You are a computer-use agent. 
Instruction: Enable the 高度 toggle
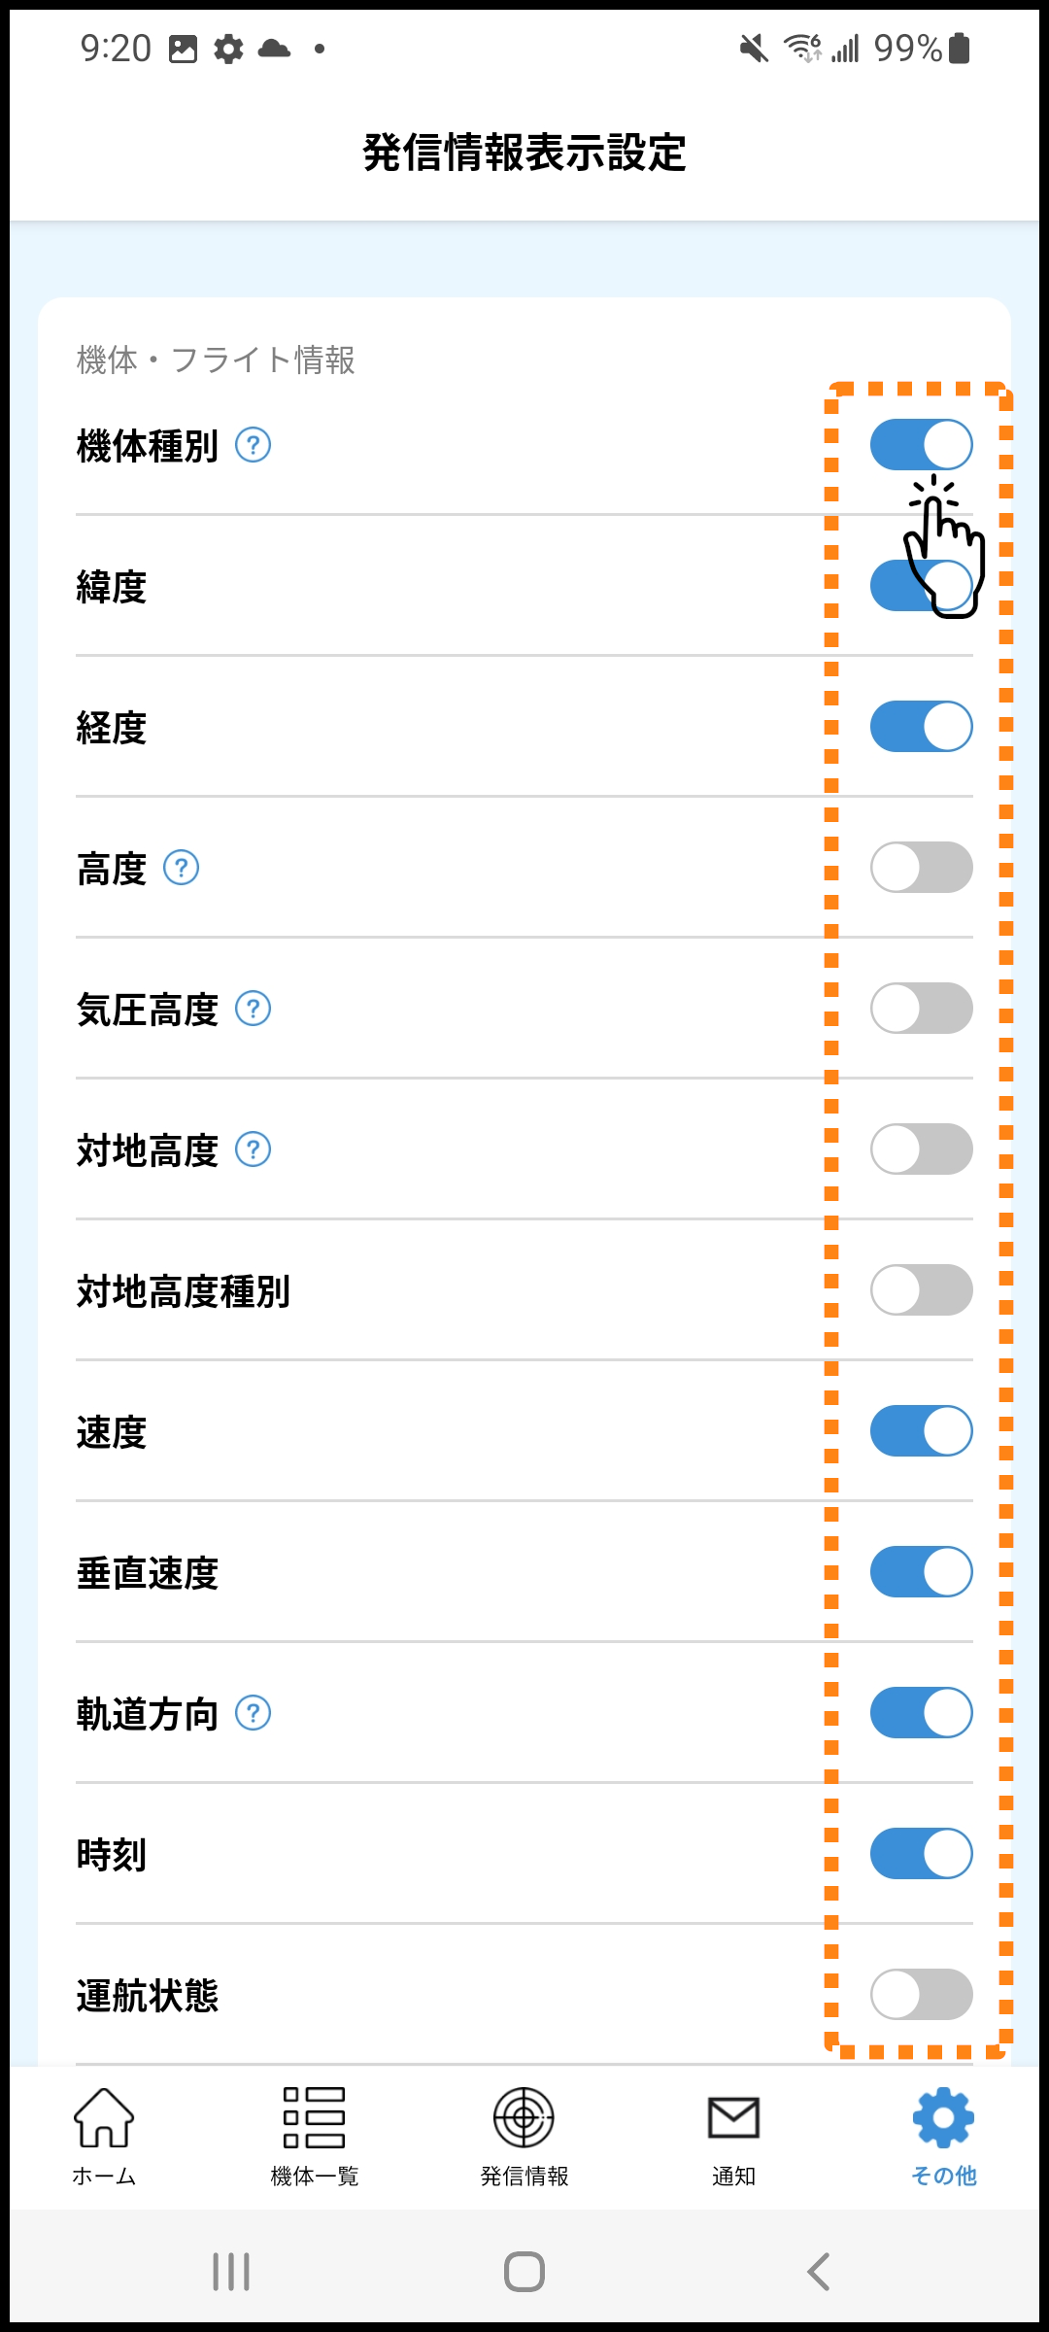(x=921, y=868)
